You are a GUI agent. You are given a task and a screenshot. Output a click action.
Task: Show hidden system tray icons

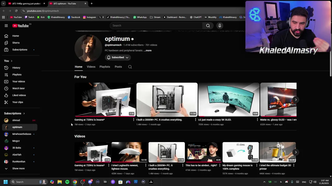(x=264, y=182)
